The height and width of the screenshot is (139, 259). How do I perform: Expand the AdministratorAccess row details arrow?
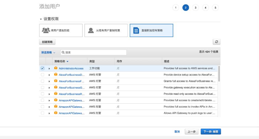[49, 69]
